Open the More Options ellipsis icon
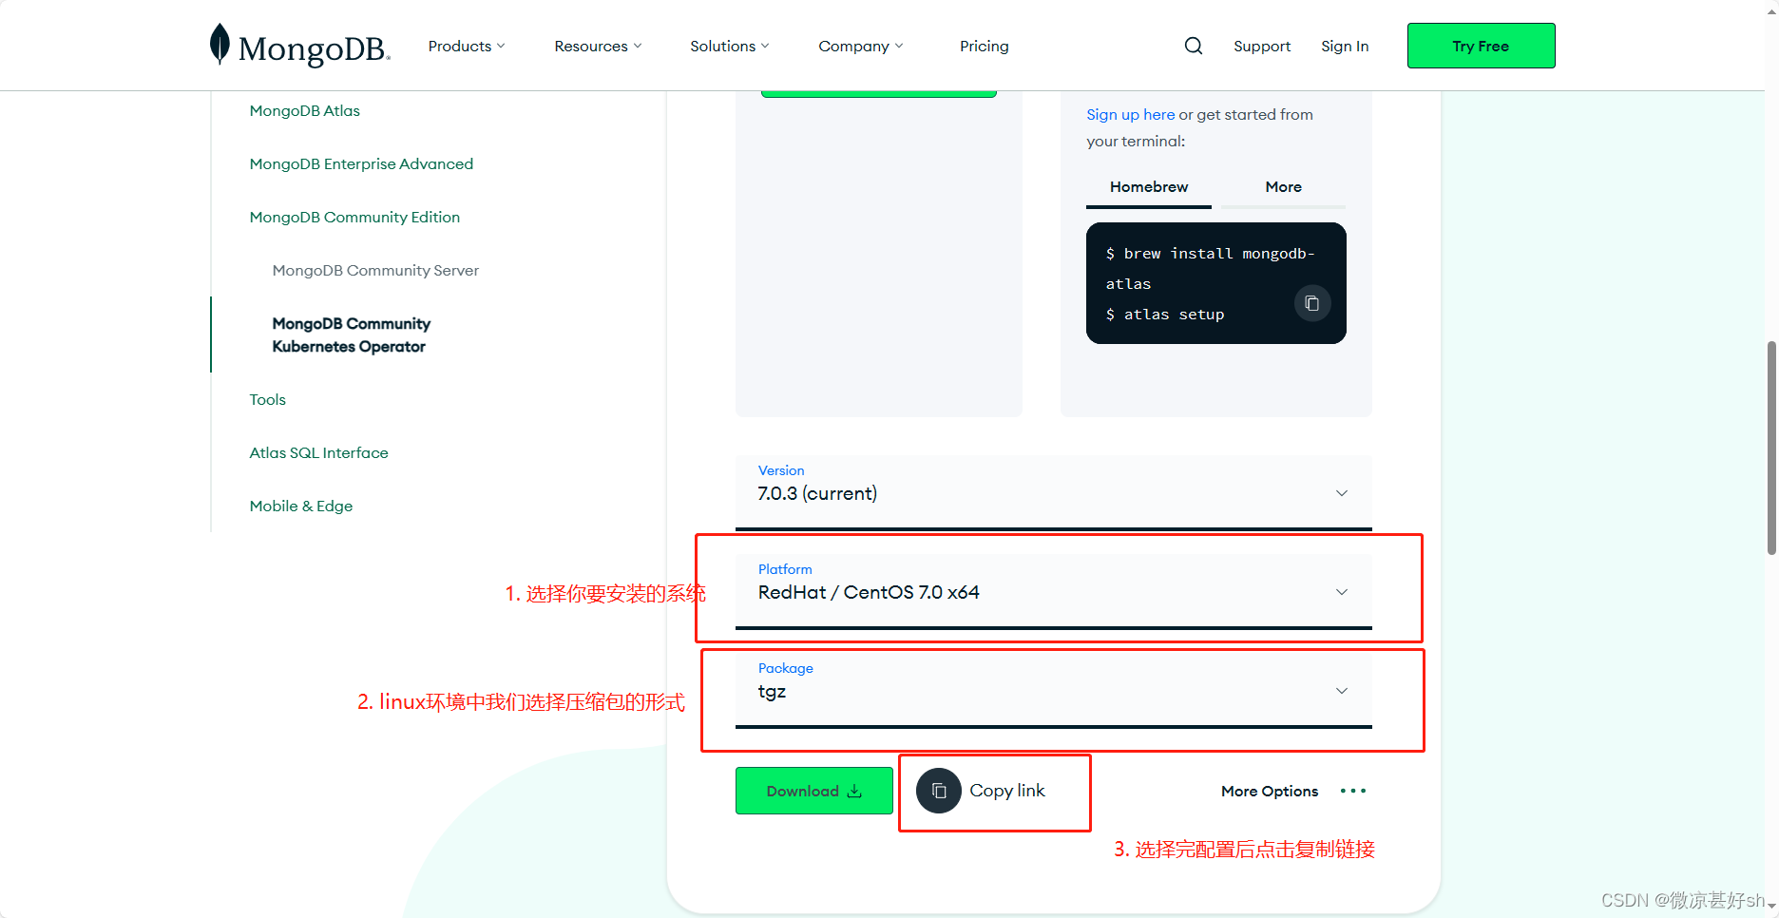 coord(1352,790)
